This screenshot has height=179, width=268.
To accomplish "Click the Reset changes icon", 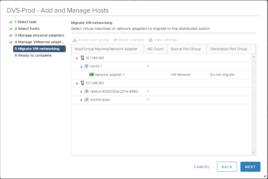I will [115, 40].
